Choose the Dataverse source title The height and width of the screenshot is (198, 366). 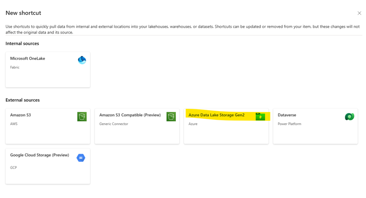coord(287,115)
